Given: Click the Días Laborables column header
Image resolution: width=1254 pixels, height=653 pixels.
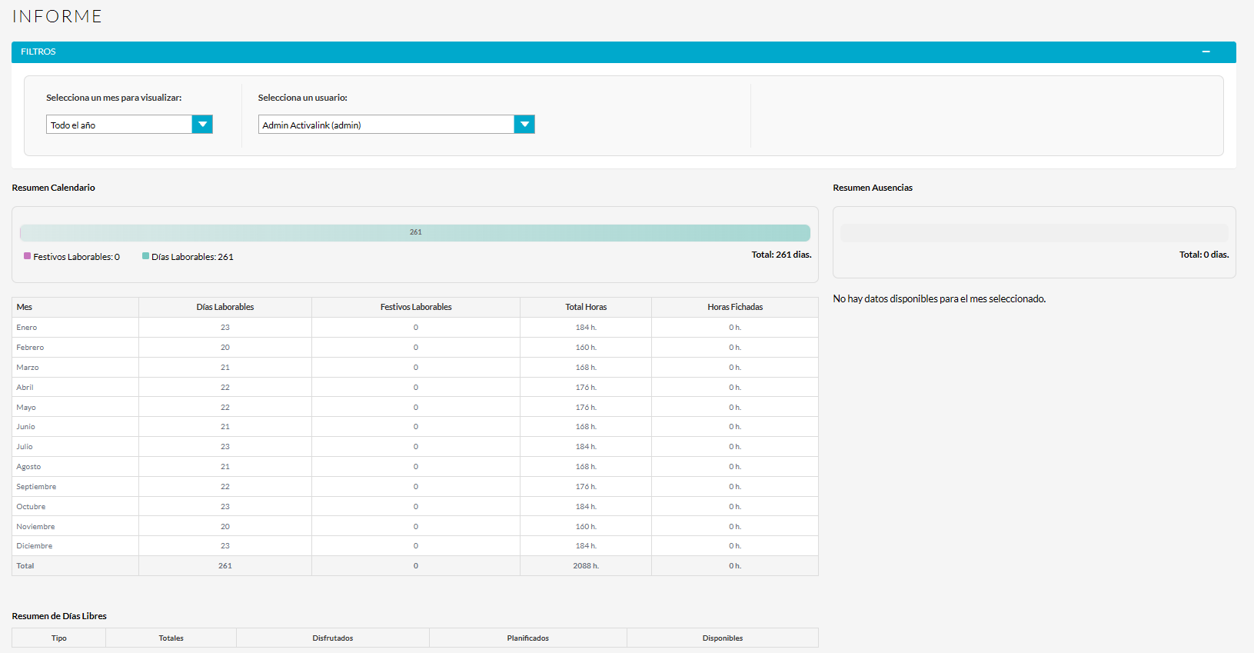Looking at the screenshot, I should click(225, 307).
